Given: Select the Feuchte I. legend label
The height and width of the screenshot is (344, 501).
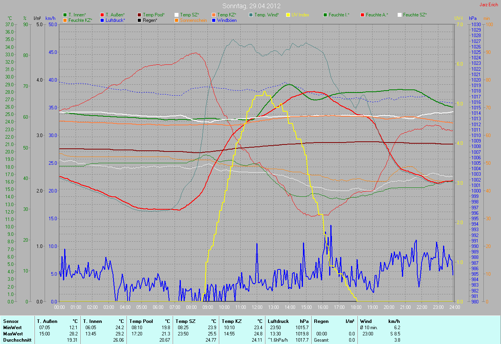Looking at the screenshot, I should point(339,14).
